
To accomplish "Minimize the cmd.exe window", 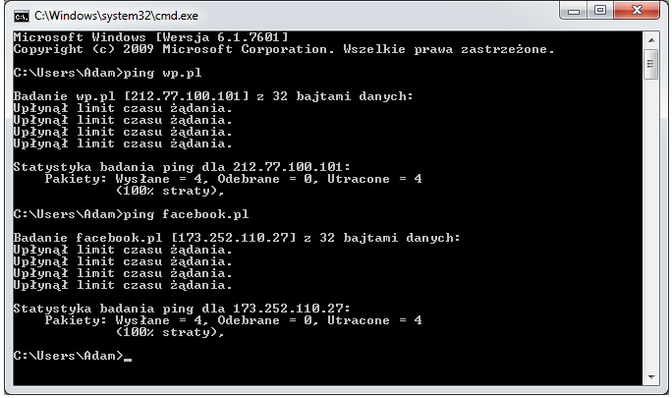I will [x=573, y=11].
